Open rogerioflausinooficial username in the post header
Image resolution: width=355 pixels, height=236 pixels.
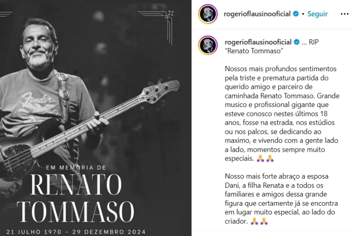click(x=257, y=14)
